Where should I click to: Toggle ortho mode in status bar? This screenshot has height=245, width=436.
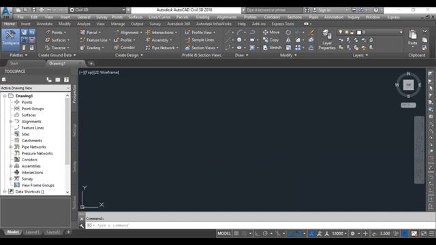[258, 233]
